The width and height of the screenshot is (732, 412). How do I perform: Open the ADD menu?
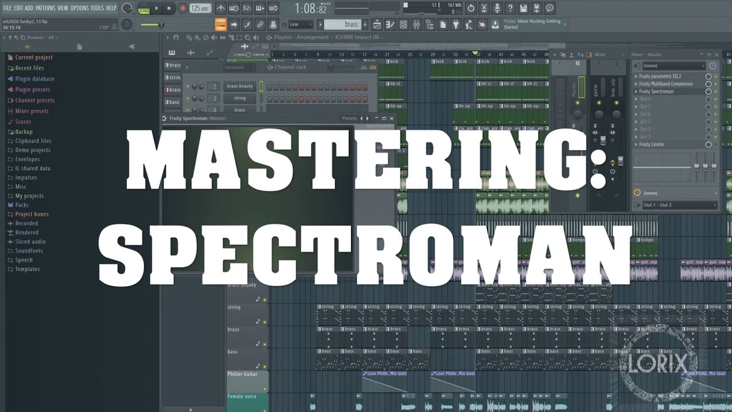[x=29, y=8]
